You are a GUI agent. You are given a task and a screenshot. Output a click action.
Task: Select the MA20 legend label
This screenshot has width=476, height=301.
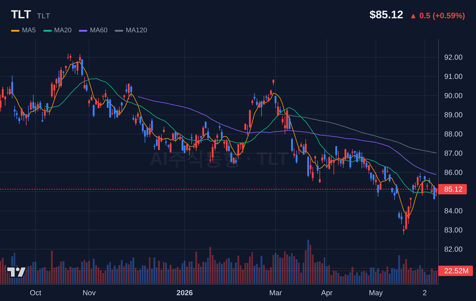tap(63, 30)
